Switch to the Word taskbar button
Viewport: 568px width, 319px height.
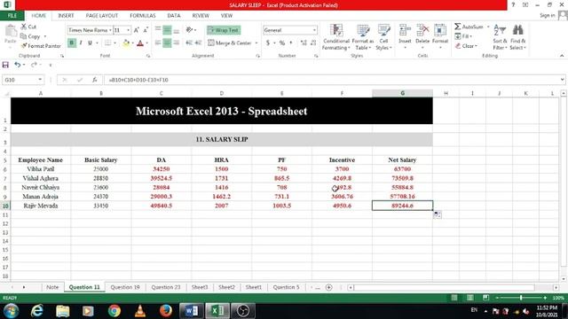pyautogui.click(x=192, y=311)
